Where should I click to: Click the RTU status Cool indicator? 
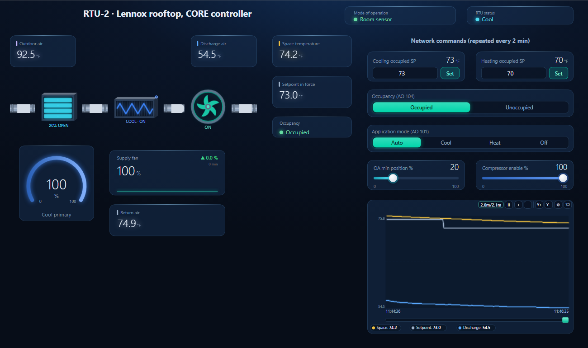point(520,15)
